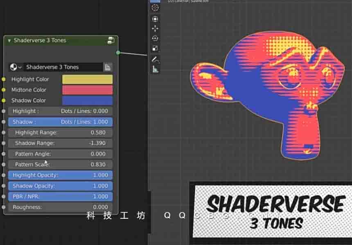Image resolution: width=352 pixels, height=245 pixels.
Task: Click the PBR / NPR slider
Action: click(60, 196)
